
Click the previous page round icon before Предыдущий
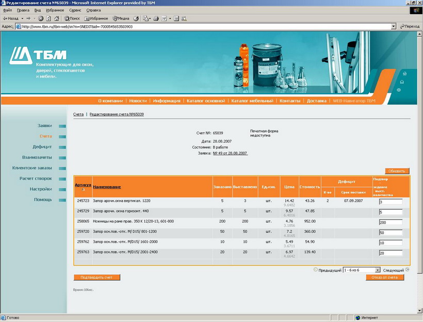[316, 269]
